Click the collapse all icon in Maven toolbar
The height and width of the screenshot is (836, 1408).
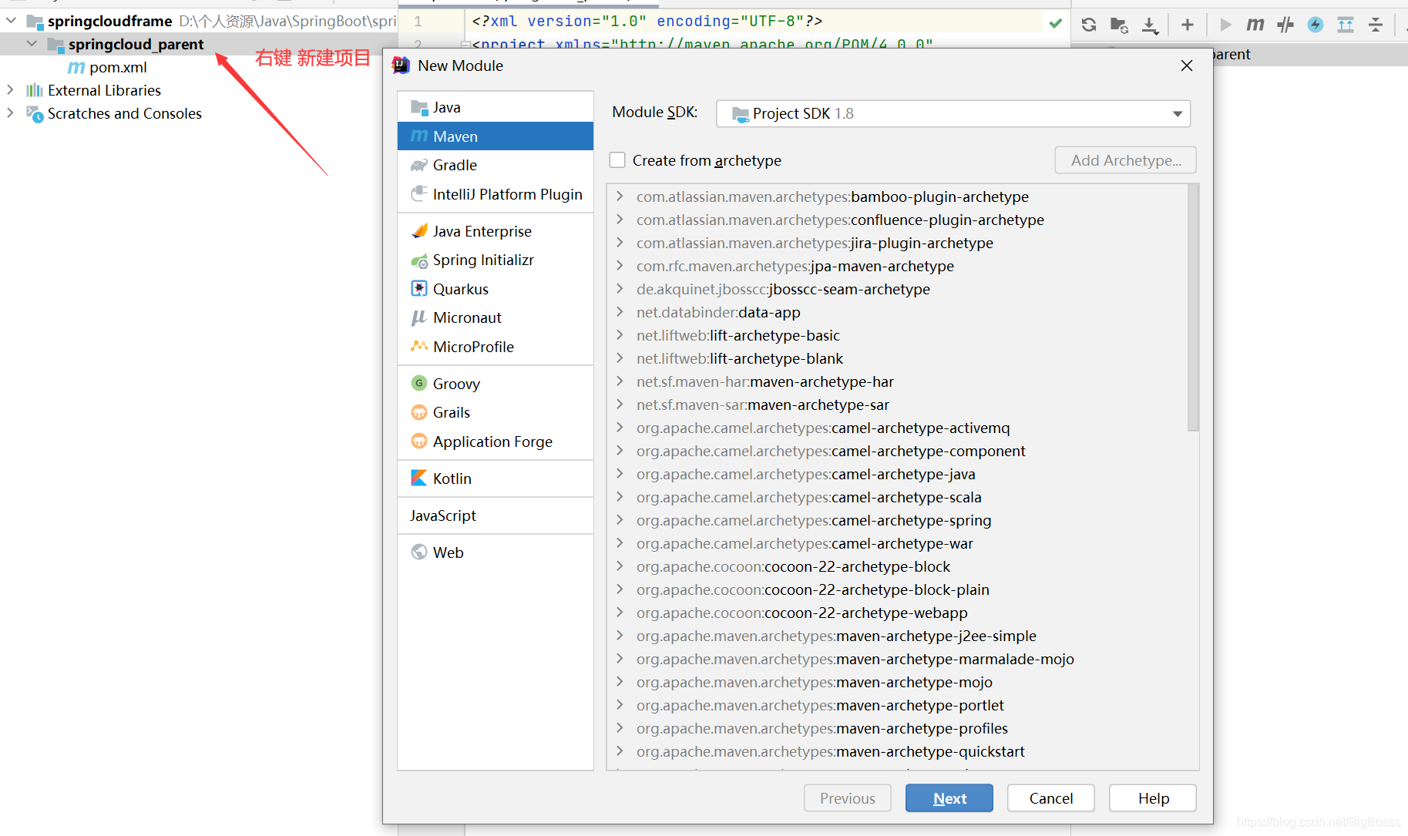click(1376, 25)
